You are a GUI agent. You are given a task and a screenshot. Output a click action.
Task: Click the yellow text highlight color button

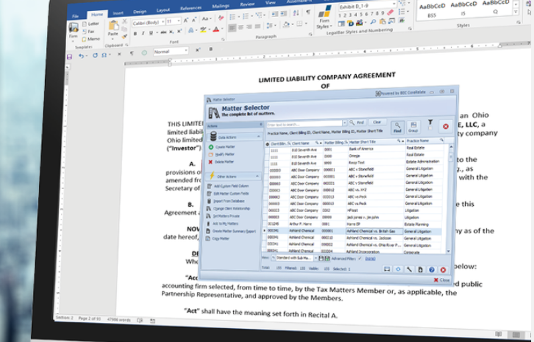coord(203,30)
